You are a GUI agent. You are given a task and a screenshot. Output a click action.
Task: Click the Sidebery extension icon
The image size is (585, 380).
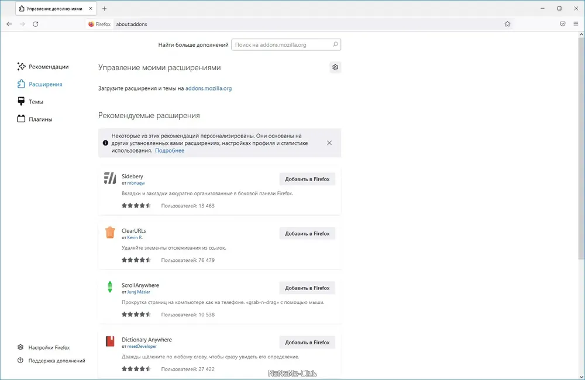(110, 178)
